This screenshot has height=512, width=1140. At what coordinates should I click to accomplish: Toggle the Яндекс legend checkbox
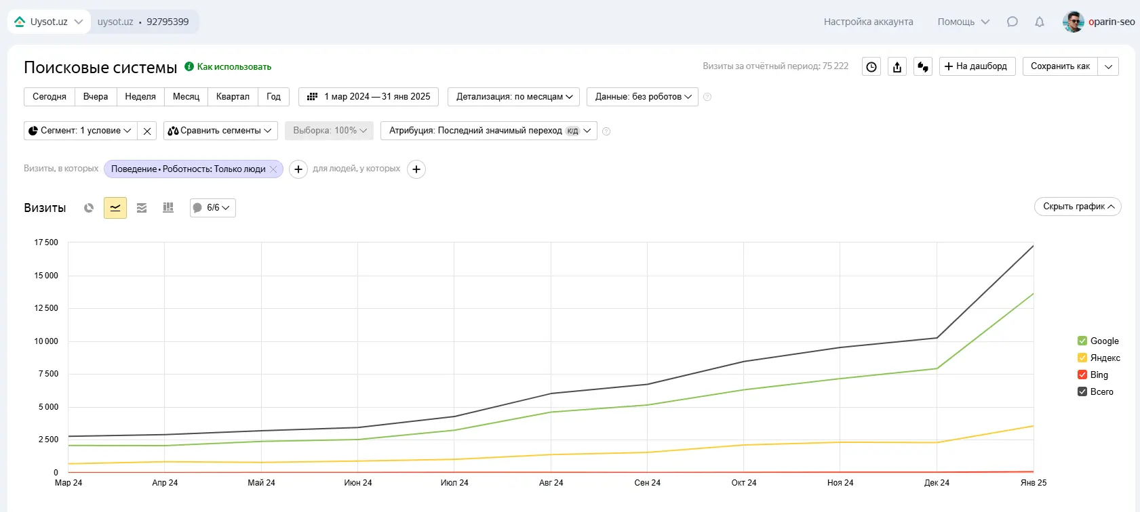coord(1082,358)
